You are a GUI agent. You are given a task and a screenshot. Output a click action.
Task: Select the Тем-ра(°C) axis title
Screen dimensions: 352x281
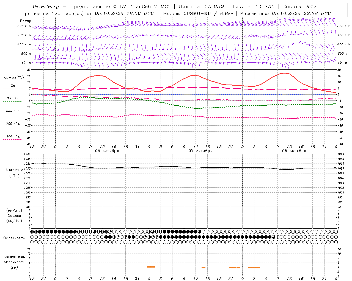point(13,77)
